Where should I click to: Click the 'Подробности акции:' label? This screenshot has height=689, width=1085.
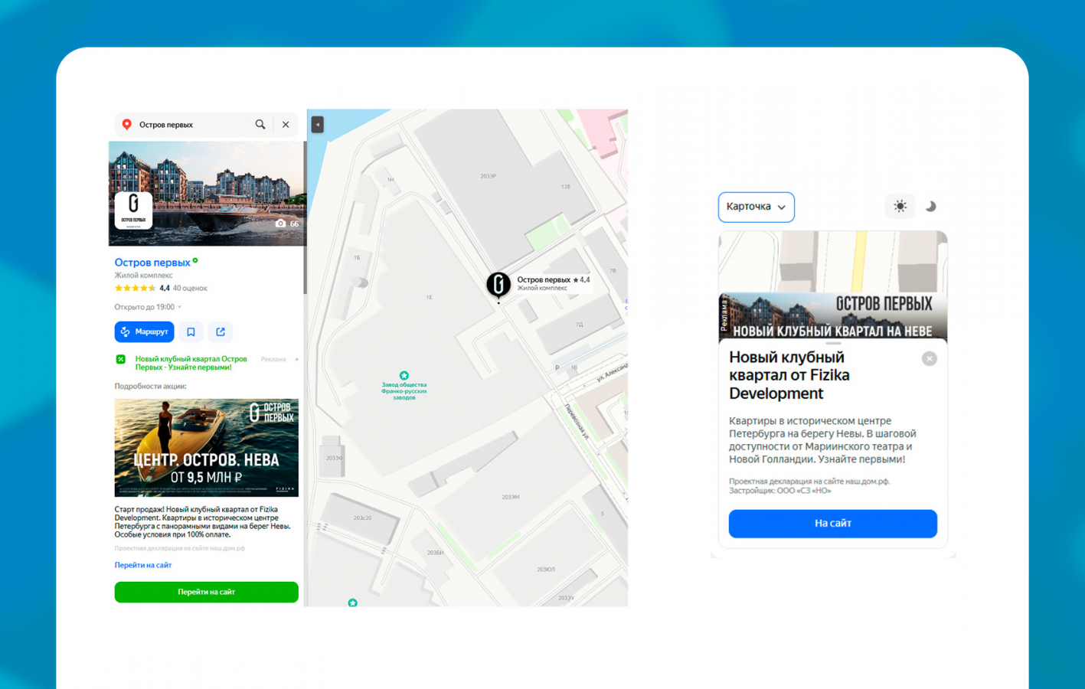[x=151, y=387]
